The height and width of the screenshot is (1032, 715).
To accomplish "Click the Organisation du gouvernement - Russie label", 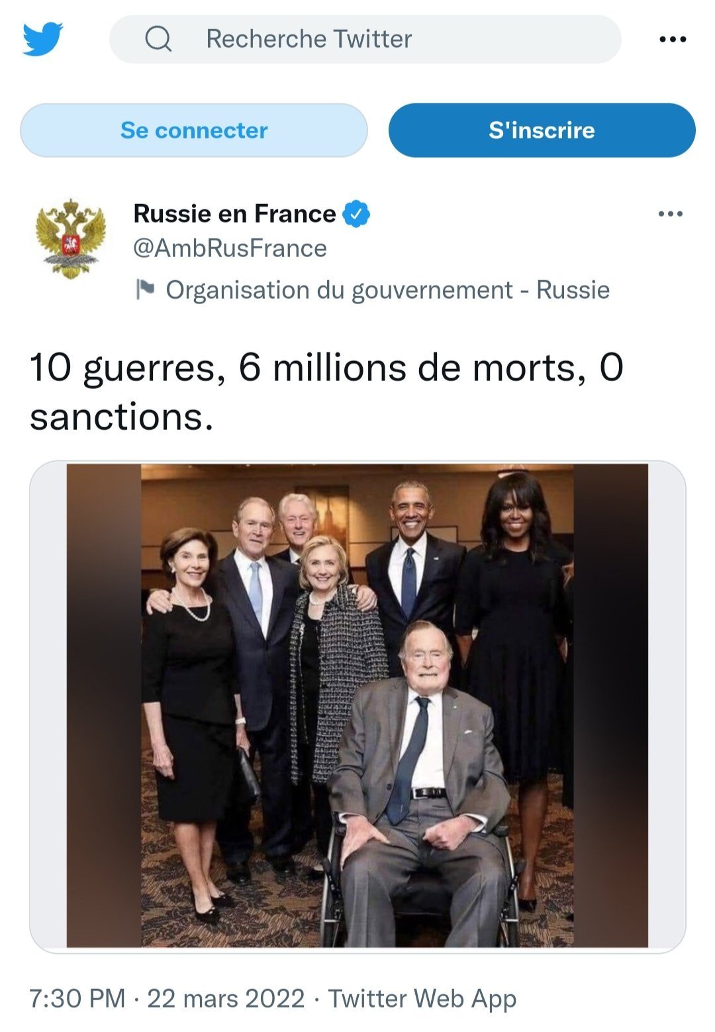I will pos(387,290).
